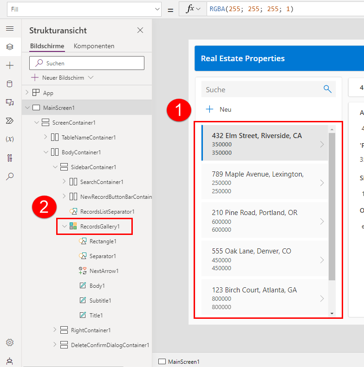Click the arrow for 789 Maple Avenue record

pyautogui.click(x=322, y=183)
